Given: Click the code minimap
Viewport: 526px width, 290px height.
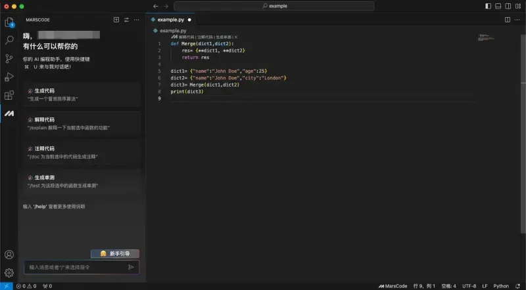Looking at the screenshot, I should coord(486,37).
